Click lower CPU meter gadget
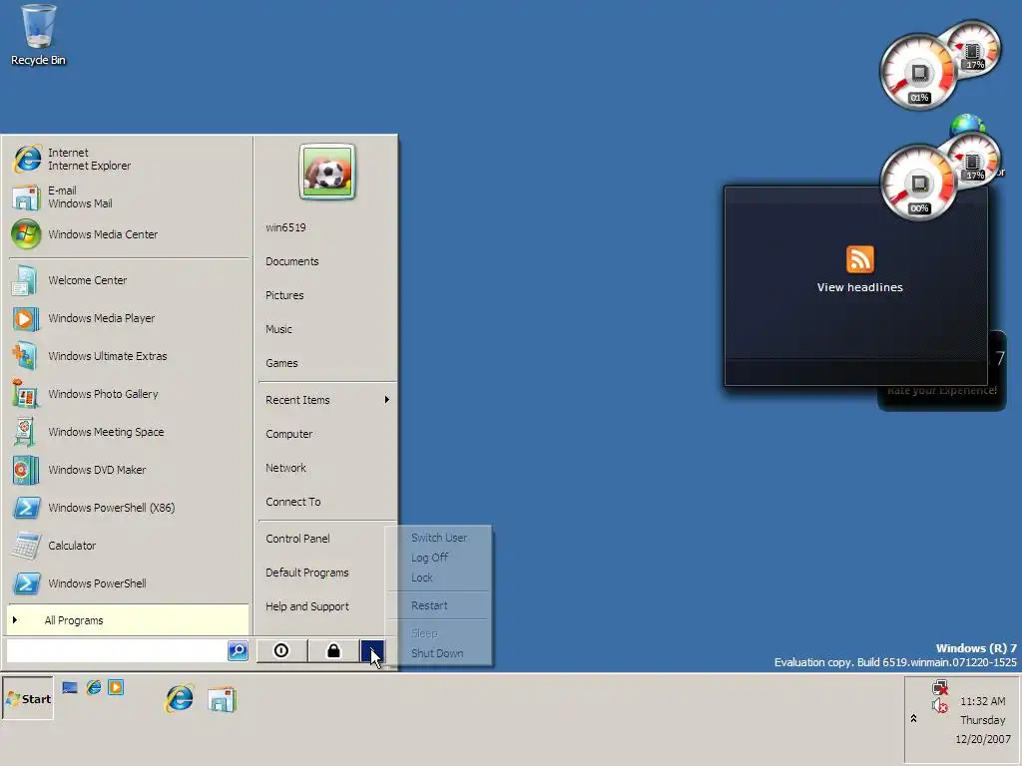1022x766 pixels. (x=919, y=184)
